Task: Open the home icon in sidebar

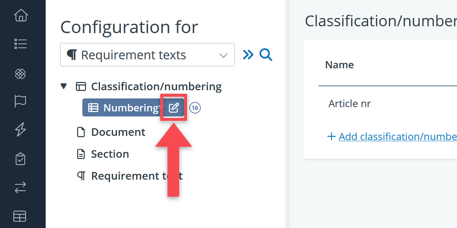Action: tap(21, 15)
